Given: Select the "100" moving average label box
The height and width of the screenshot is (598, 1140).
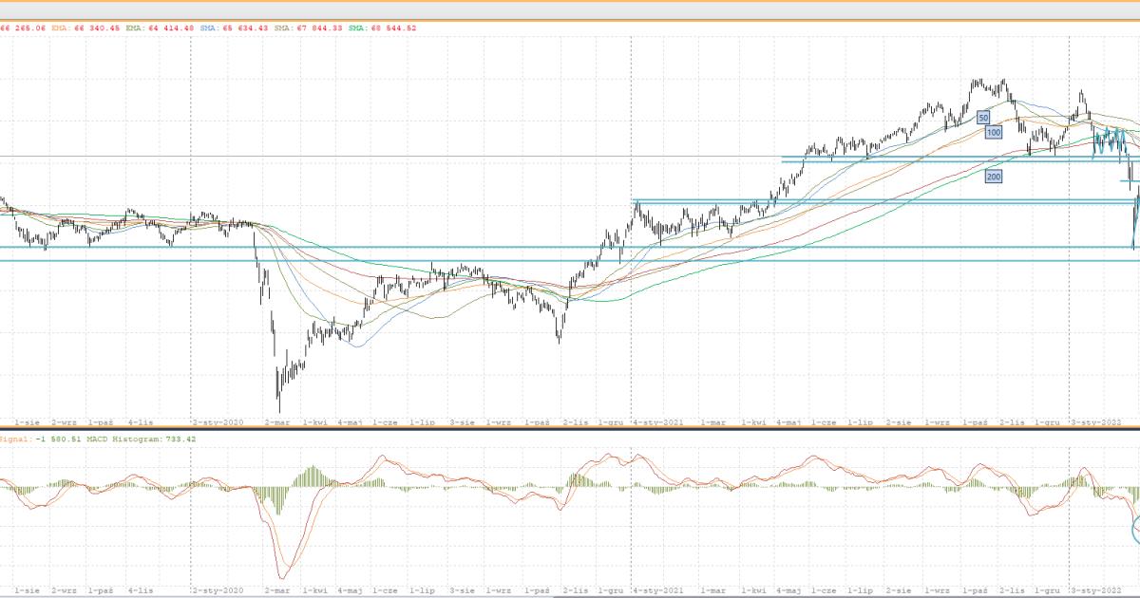Looking at the screenshot, I should coord(994,133).
